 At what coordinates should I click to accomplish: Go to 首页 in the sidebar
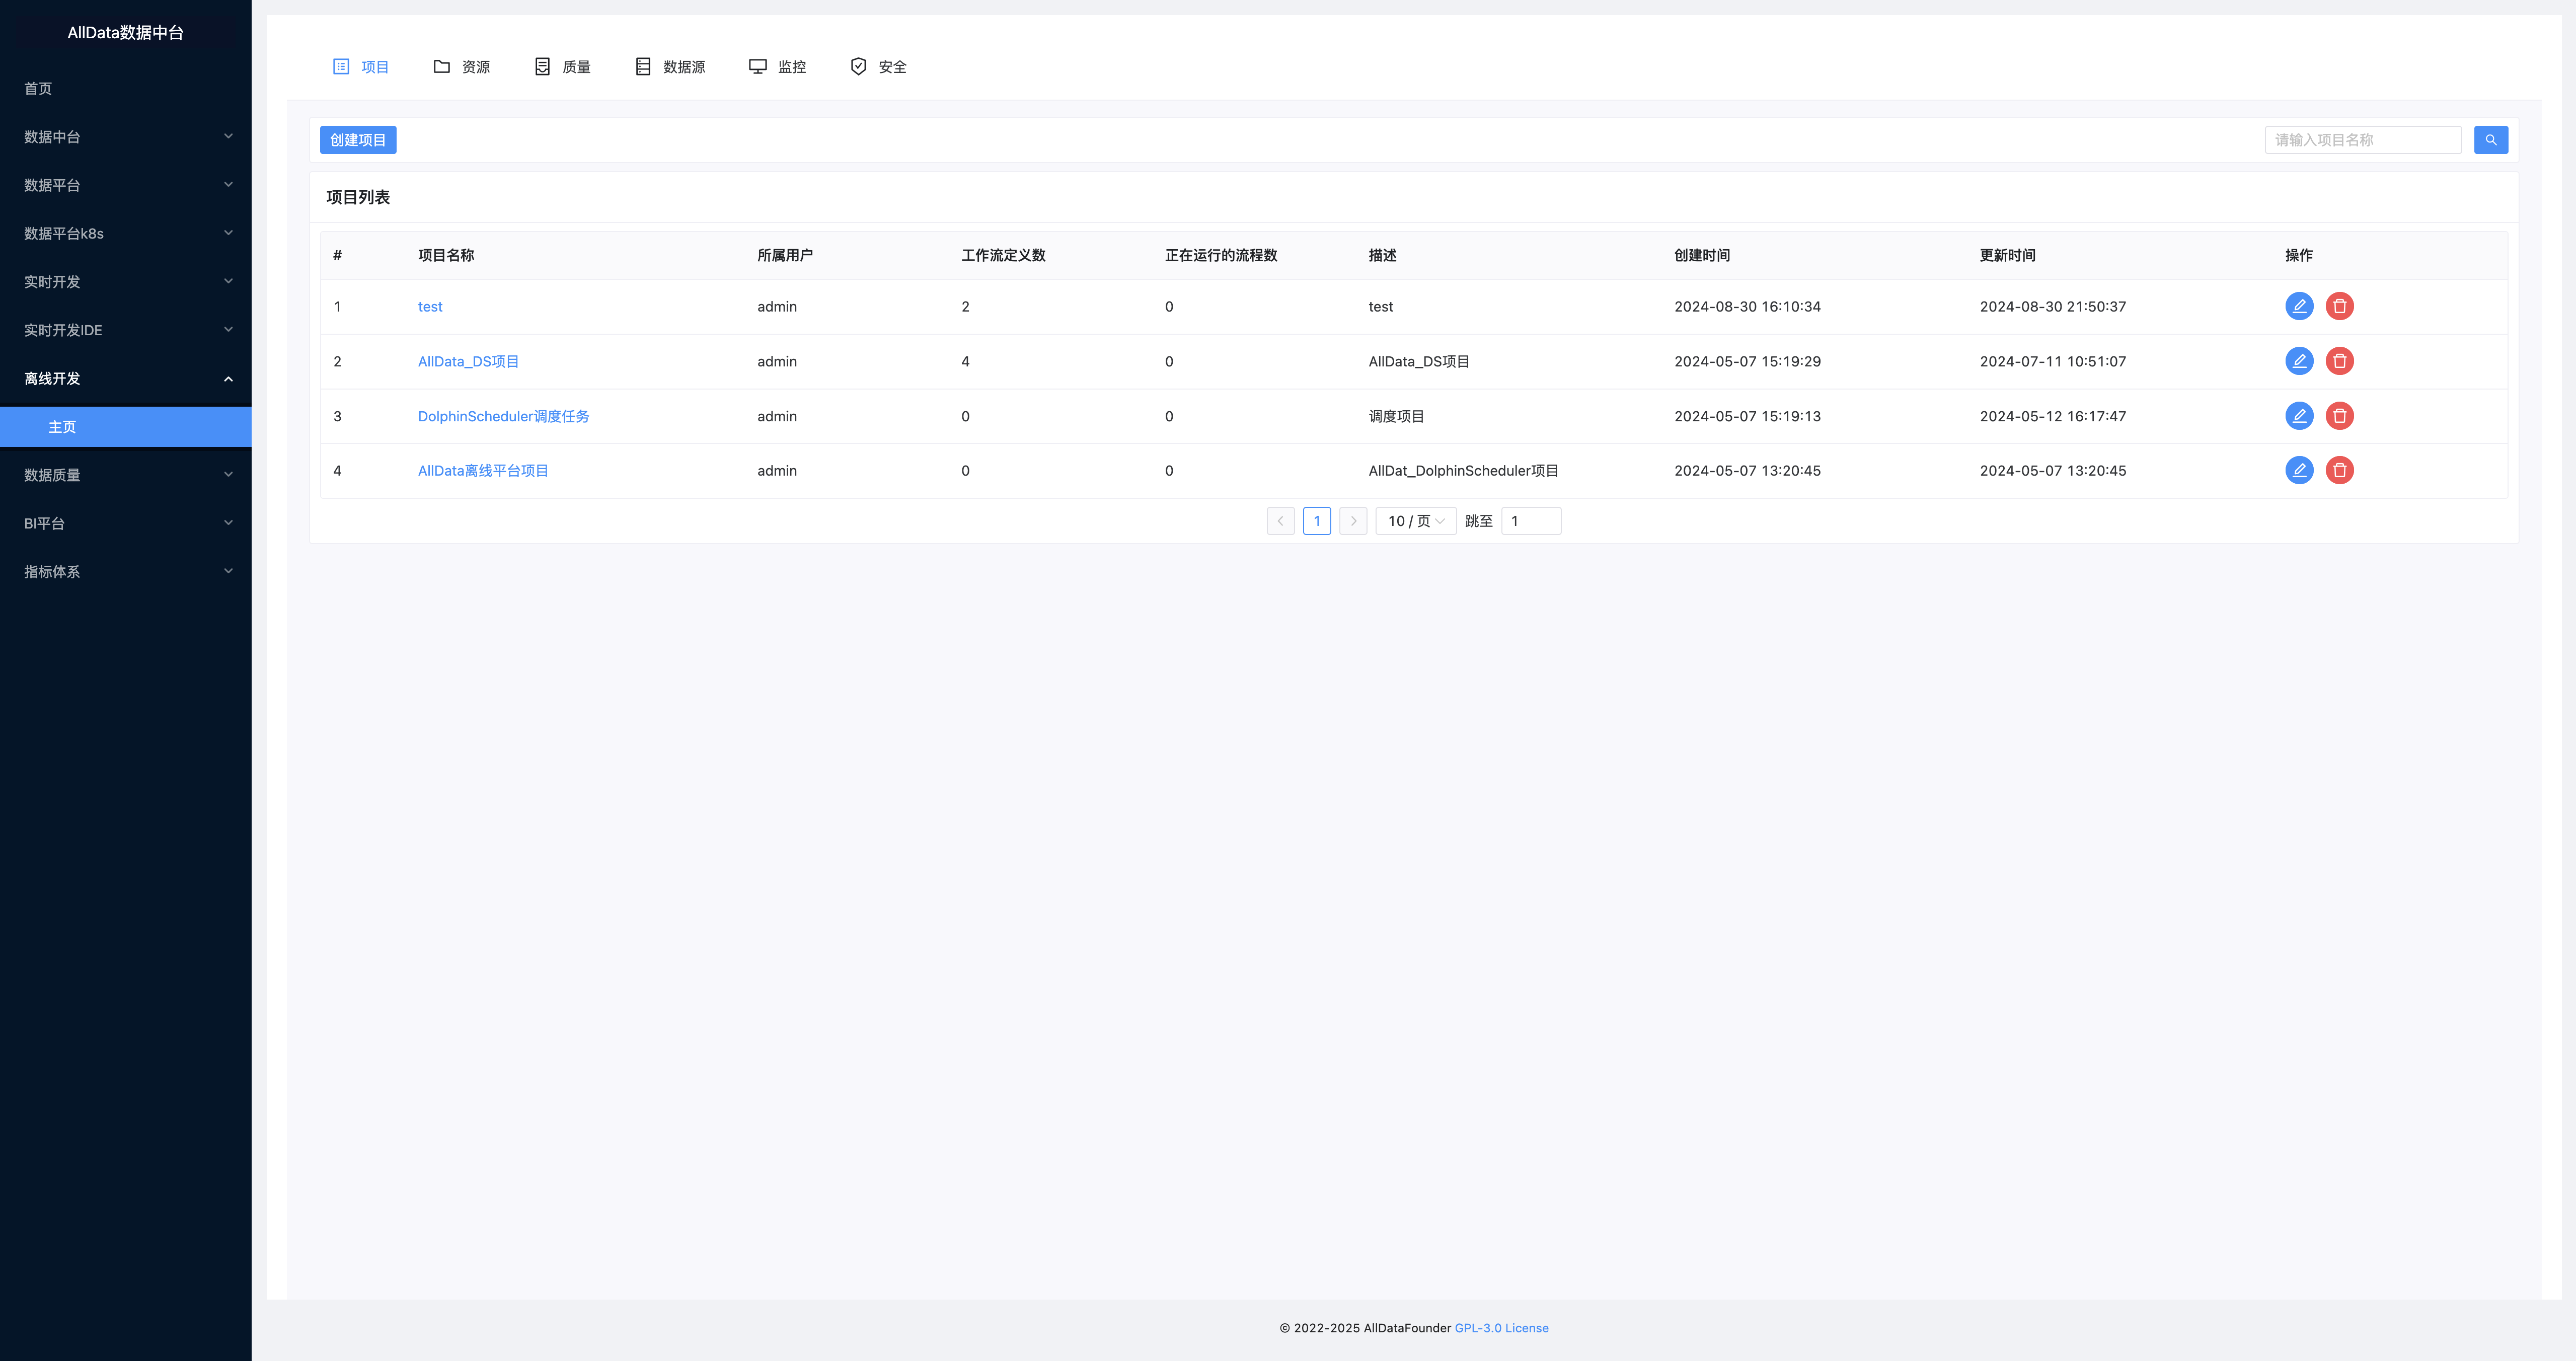[x=126, y=89]
